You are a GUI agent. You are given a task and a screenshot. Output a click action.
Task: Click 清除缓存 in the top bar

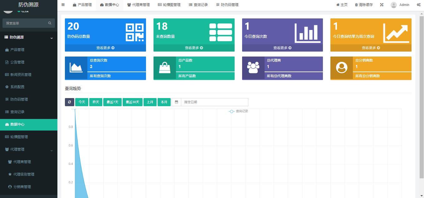point(364,5)
